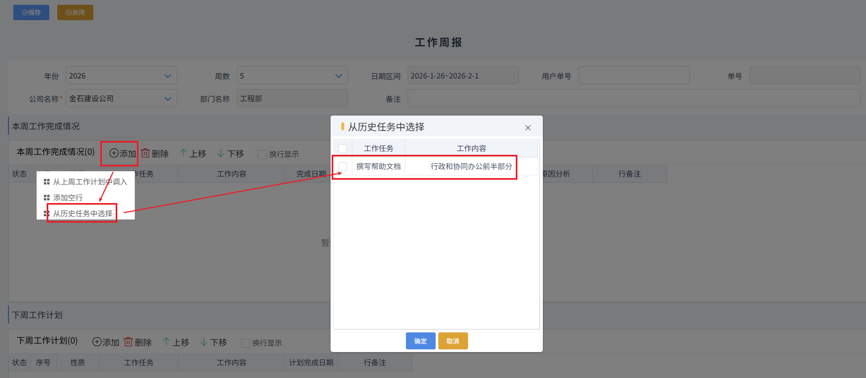
Task: Click the 下移 down arrow in 下周工作计划
Action: [x=204, y=342]
